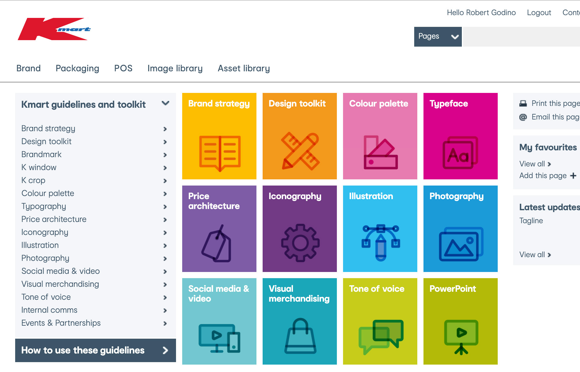Collapse the Kmart guidelines and toolkit panel
The image size is (580, 372).
pyautogui.click(x=165, y=103)
